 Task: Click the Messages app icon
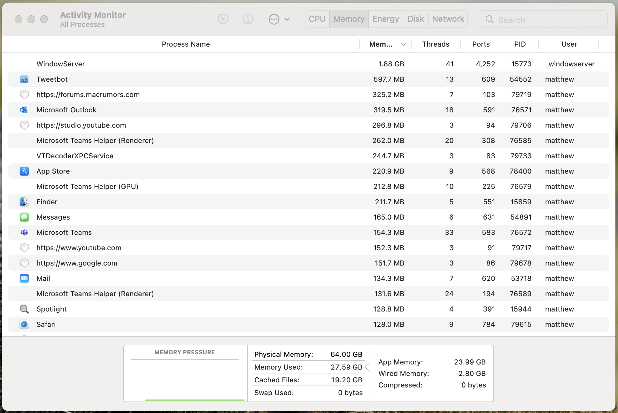point(24,217)
